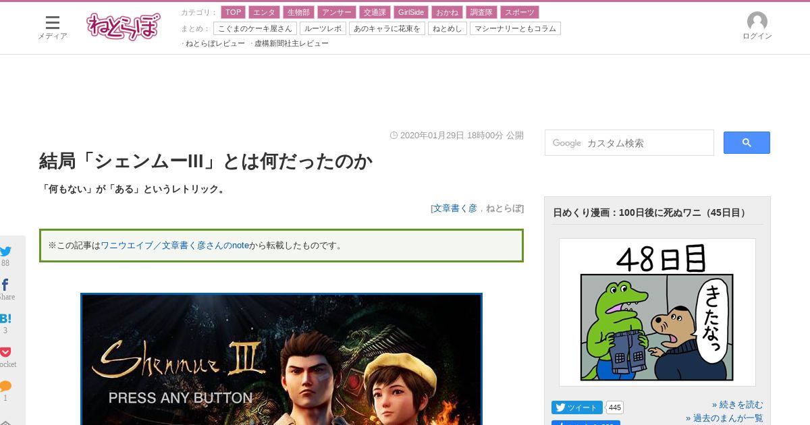Viewport: 810px width, 425px height.
Task: Focus the Google カスタム検索 field
Action: [629, 143]
